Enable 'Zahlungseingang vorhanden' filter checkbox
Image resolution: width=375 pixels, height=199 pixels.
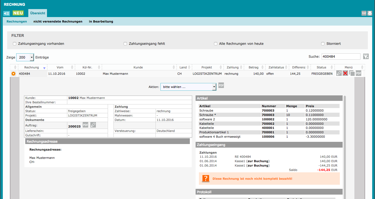pos(15,44)
